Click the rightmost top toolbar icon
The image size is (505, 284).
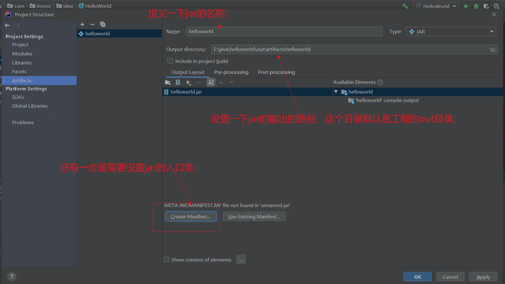point(497,6)
